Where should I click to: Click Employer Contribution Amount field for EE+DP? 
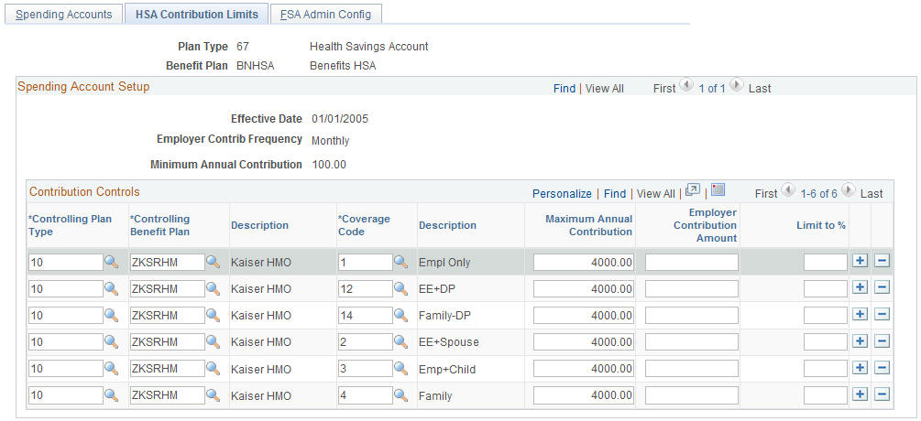click(691, 288)
